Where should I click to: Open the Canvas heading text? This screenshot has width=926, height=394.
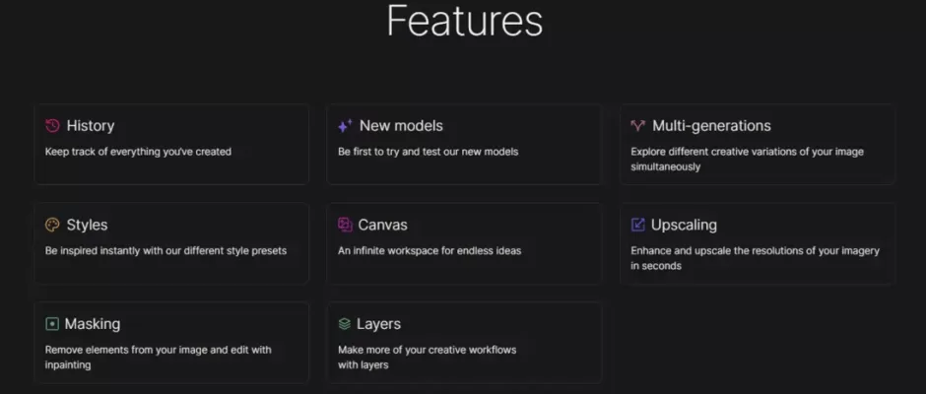[382, 225]
